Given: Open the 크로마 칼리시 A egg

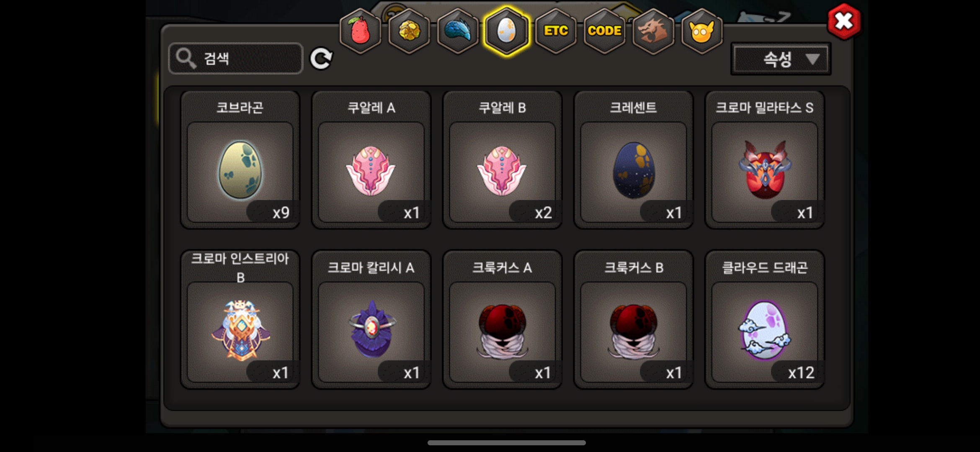Looking at the screenshot, I should [x=371, y=320].
